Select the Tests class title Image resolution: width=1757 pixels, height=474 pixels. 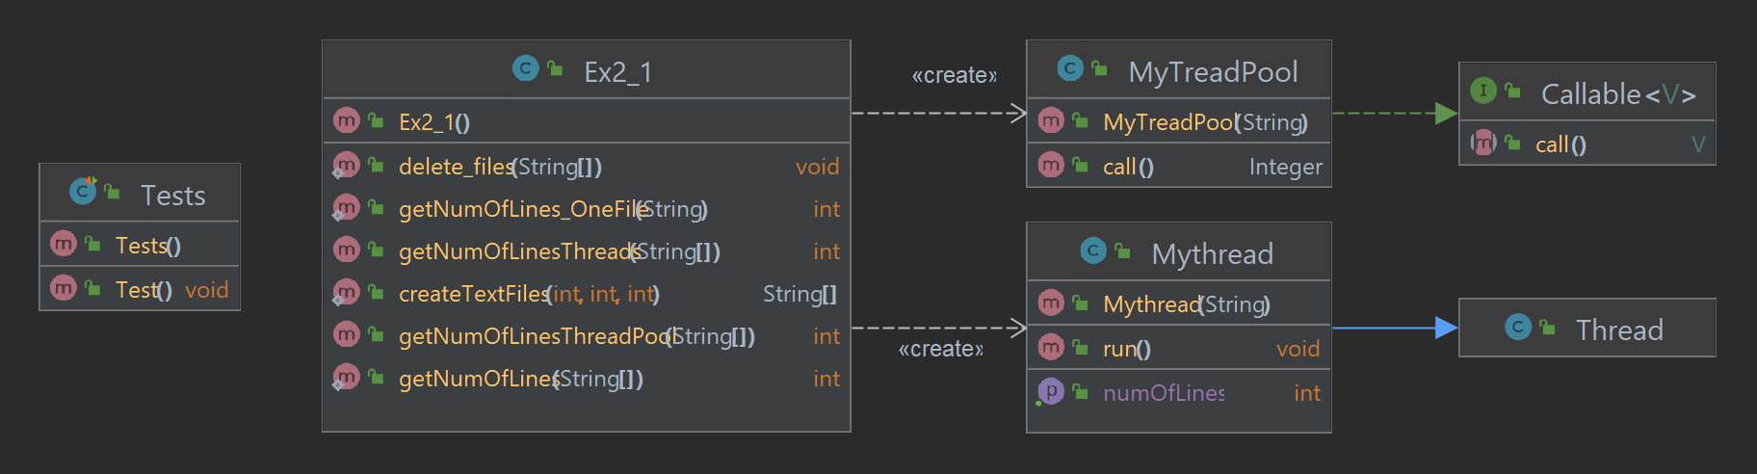coord(173,196)
